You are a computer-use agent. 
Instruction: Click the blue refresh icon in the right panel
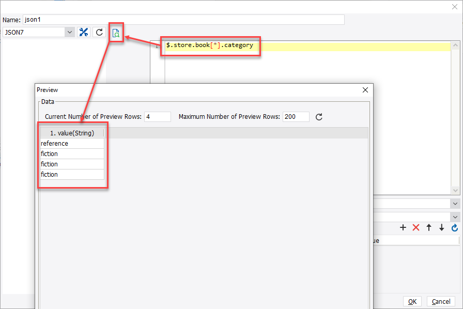pos(454,227)
